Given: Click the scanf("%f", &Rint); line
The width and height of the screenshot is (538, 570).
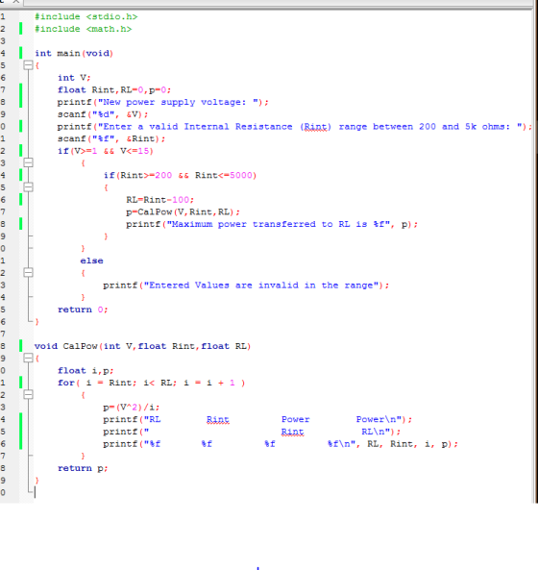Looking at the screenshot, I should pos(111,138).
